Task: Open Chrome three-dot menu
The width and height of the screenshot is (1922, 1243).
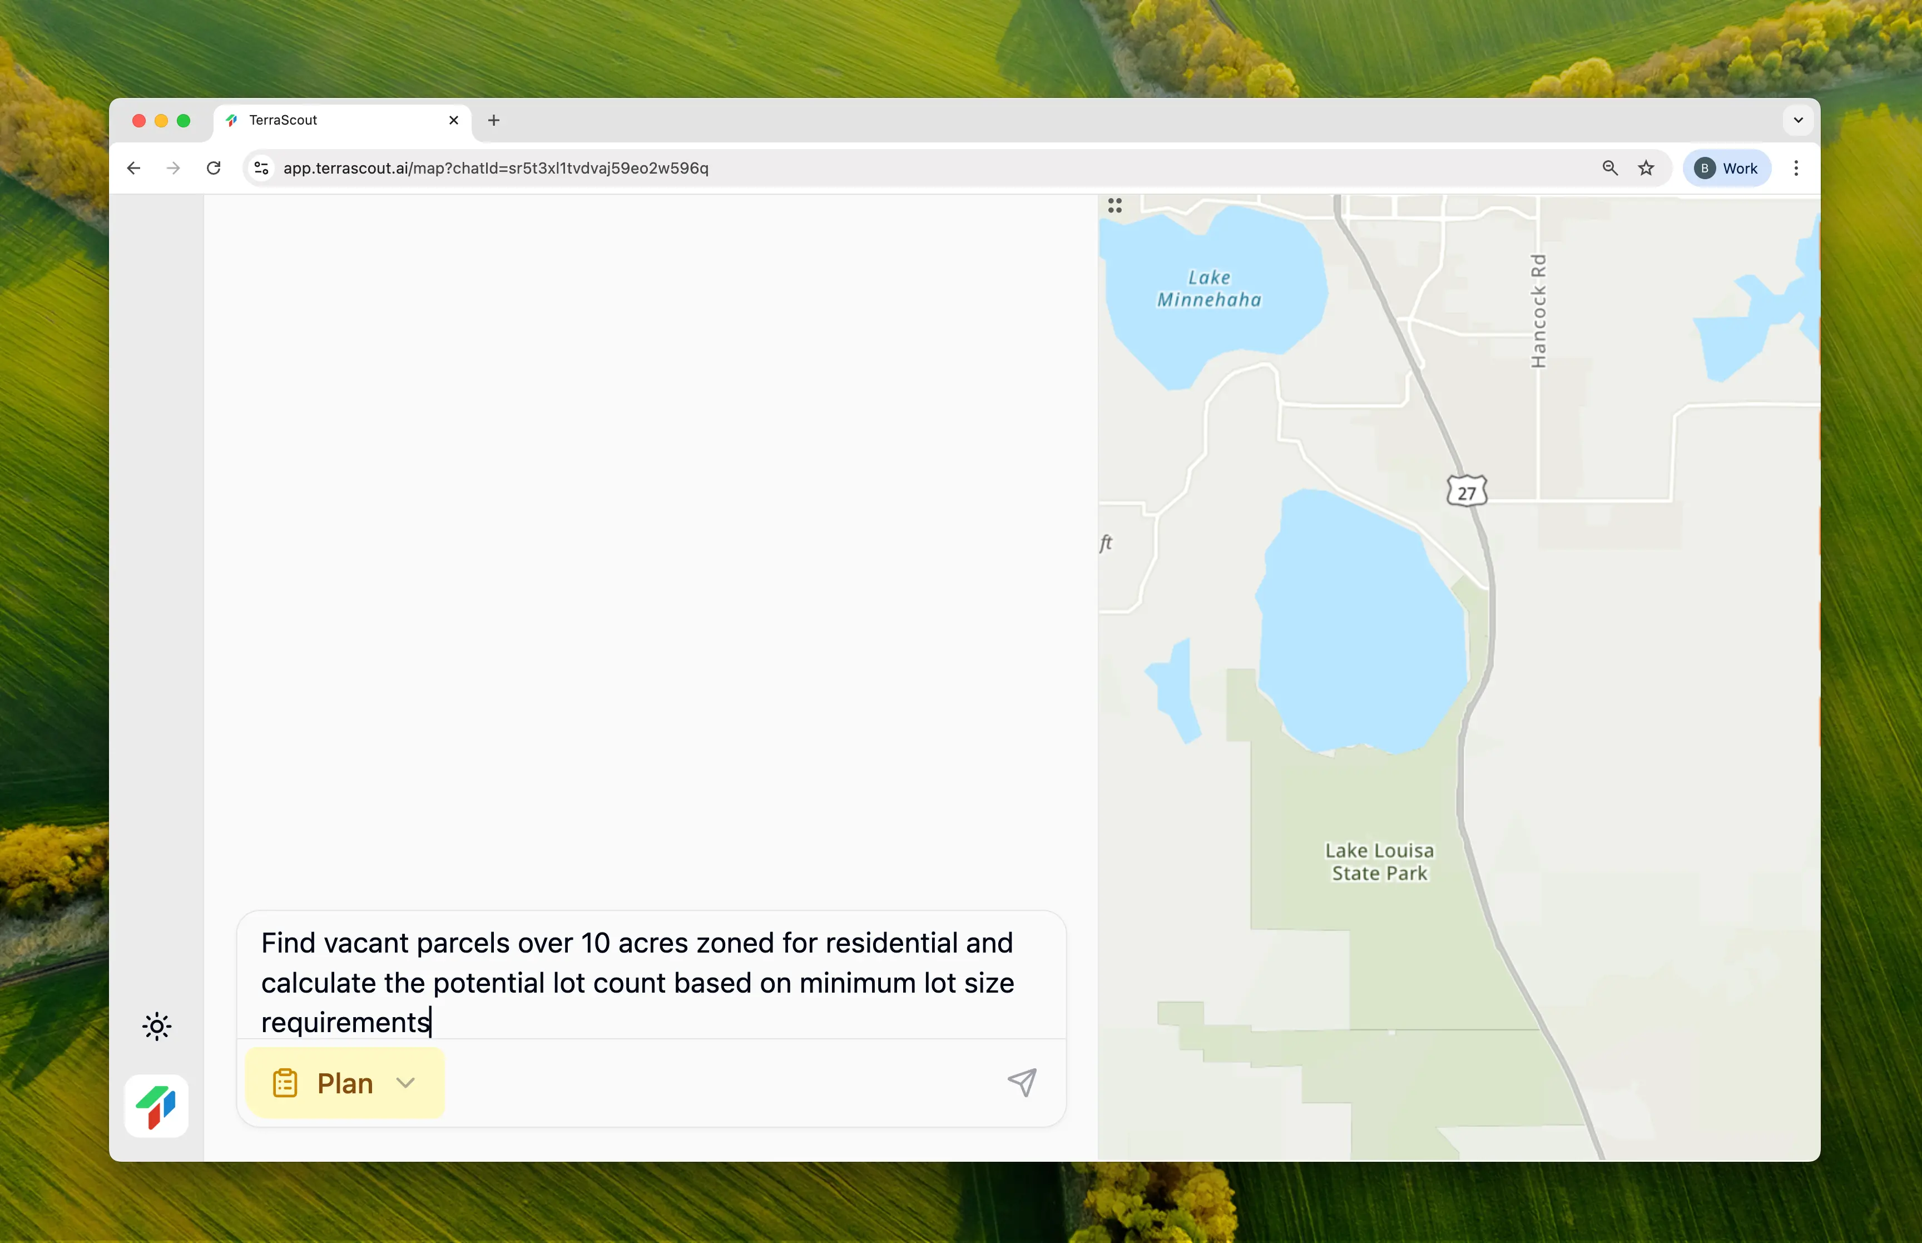Action: [1796, 168]
